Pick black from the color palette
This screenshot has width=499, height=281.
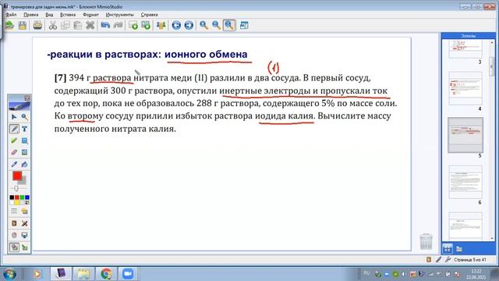click(x=12, y=197)
